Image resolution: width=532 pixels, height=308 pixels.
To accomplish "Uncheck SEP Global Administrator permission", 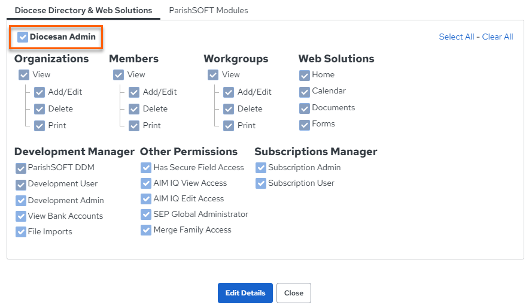I will click(146, 215).
